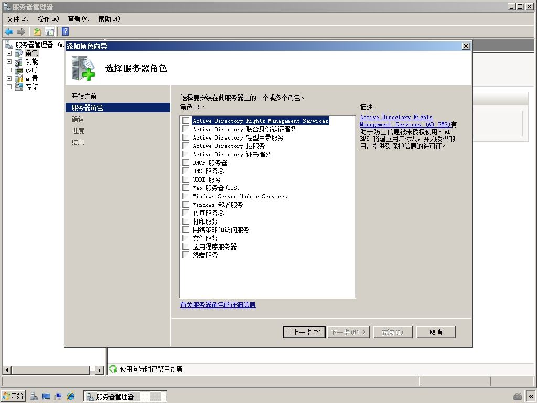This screenshot has height=403, width=537.
Task: Tick the 打印服务 checkbox
Action: (x=186, y=221)
